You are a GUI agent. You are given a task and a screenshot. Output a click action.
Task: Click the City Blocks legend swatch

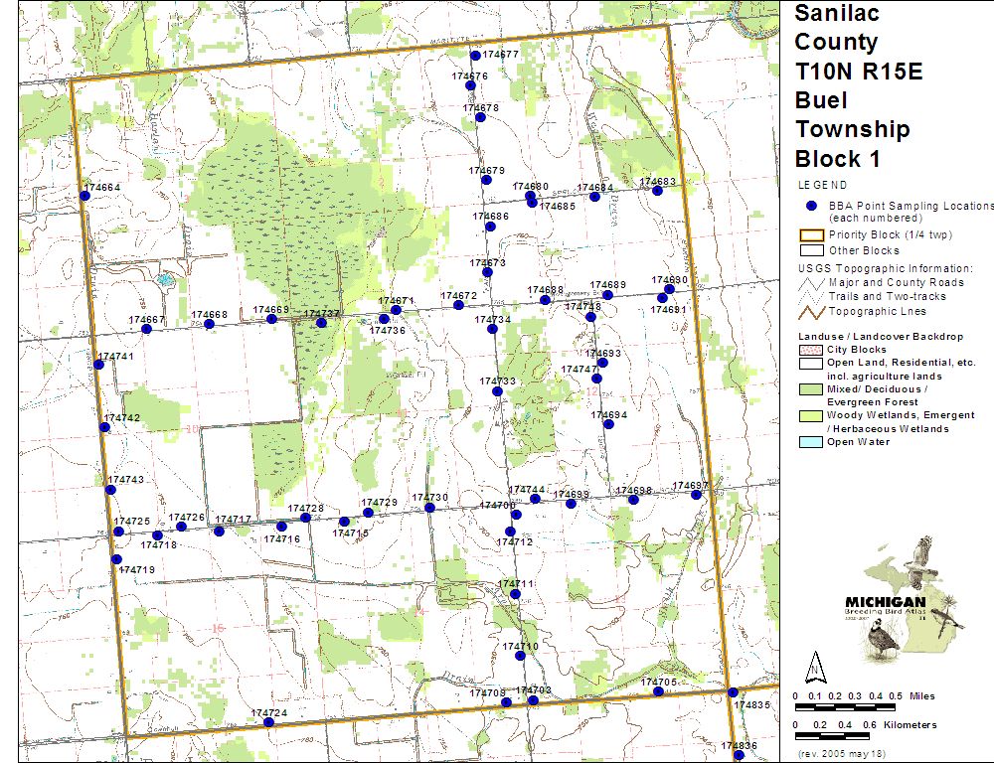(x=811, y=350)
